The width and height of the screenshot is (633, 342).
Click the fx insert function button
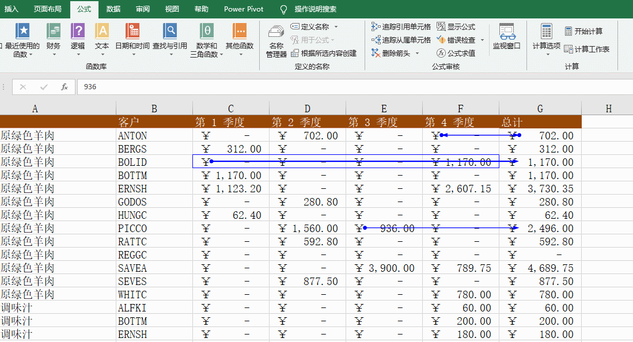point(64,87)
